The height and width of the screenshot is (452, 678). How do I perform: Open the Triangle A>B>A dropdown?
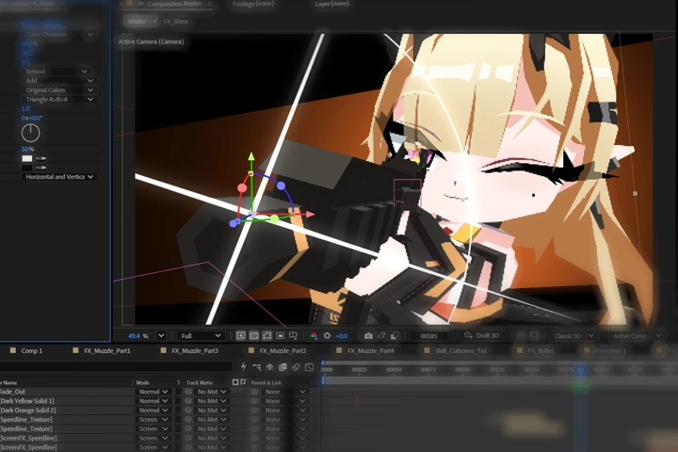click(x=58, y=100)
